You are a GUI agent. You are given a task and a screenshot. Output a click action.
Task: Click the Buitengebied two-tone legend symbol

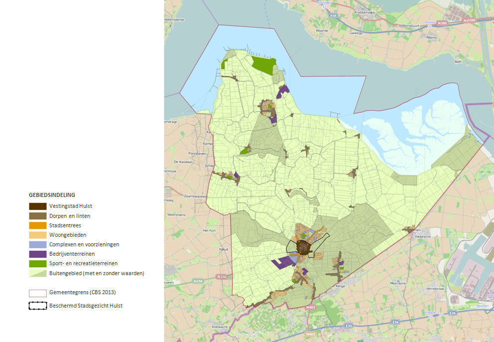38,273
